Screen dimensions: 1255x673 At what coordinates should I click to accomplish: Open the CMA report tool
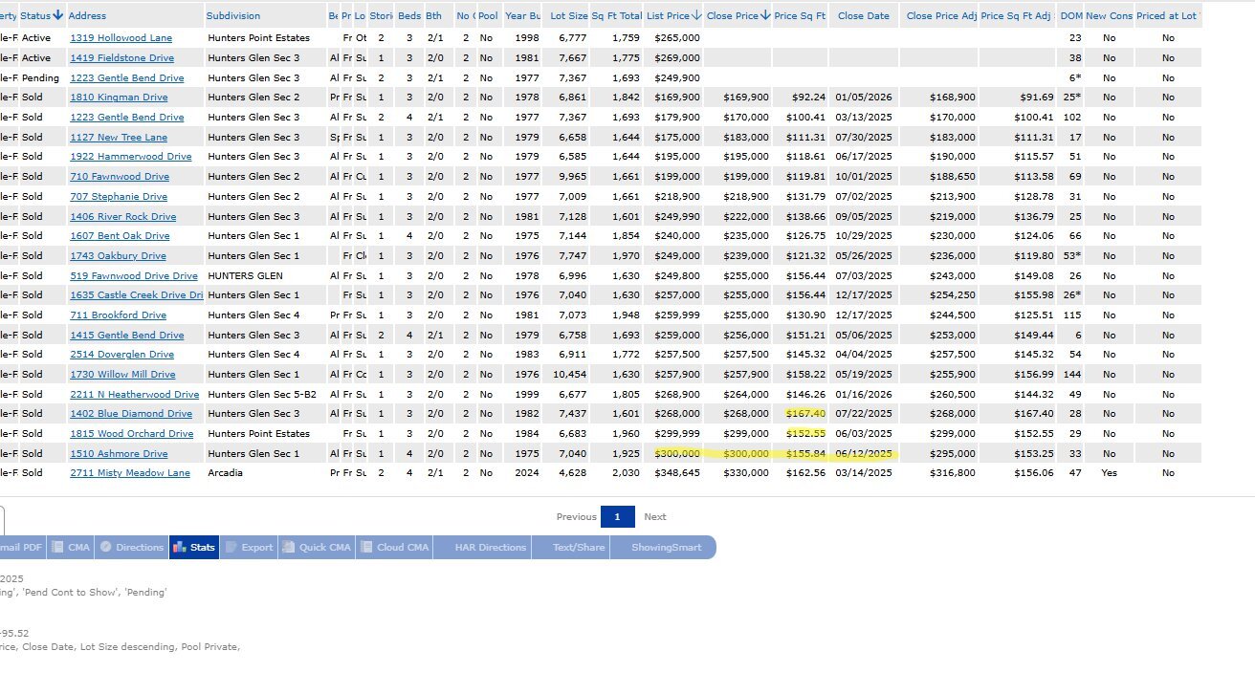click(x=70, y=548)
